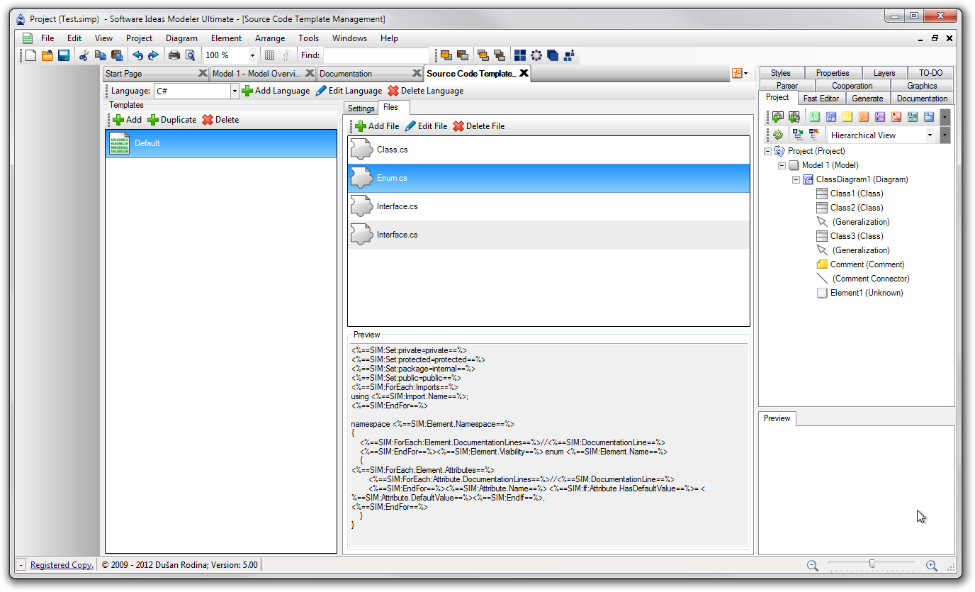Open the document tabs list dropdown icon

tap(740, 73)
